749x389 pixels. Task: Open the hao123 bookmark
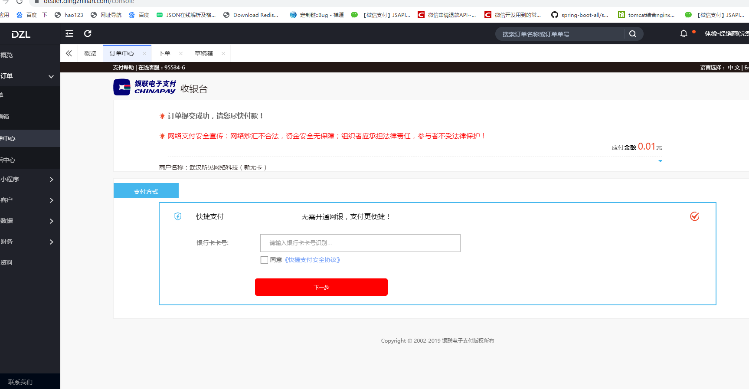click(x=69, y=15)
